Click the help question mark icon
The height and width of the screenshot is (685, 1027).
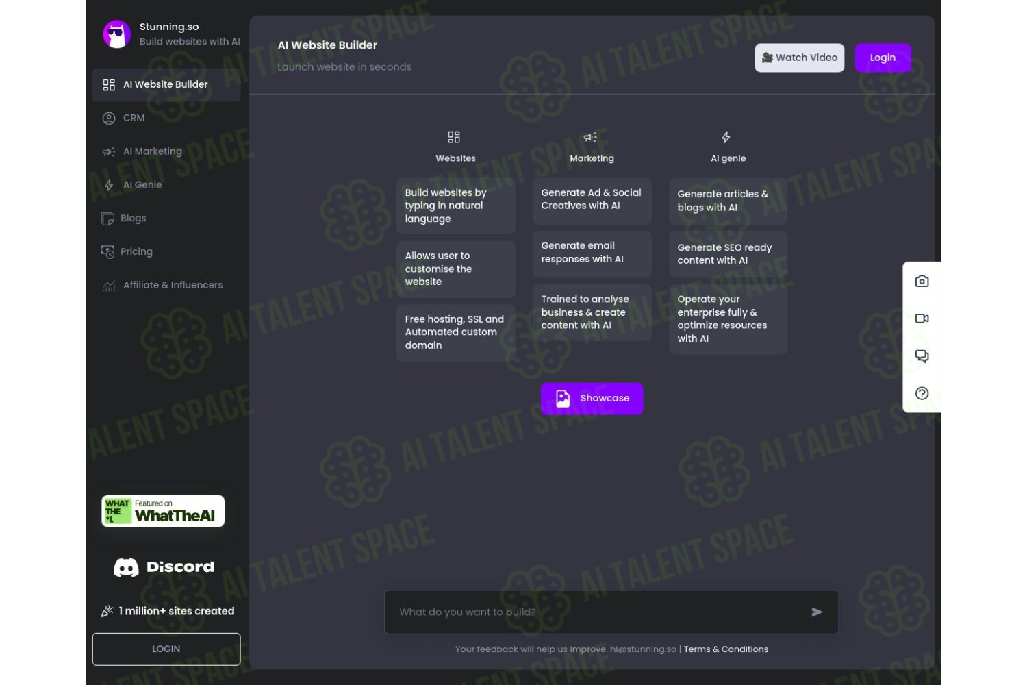pos(922,393)
